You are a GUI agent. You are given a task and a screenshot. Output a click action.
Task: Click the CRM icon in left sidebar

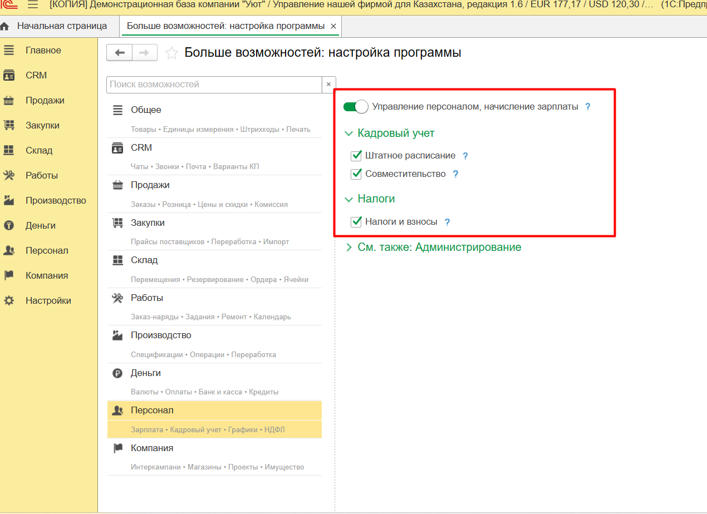9,75
